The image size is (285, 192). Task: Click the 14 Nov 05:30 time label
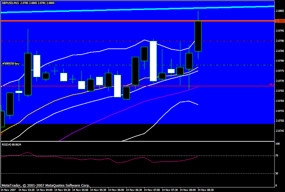click(98, 190)
